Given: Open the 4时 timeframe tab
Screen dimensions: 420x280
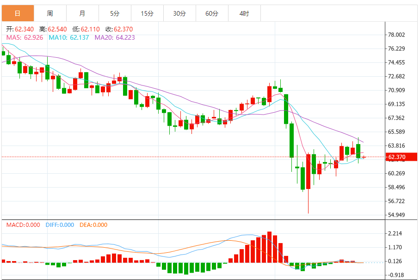Looking at the screenshot, I should point(245,13).
